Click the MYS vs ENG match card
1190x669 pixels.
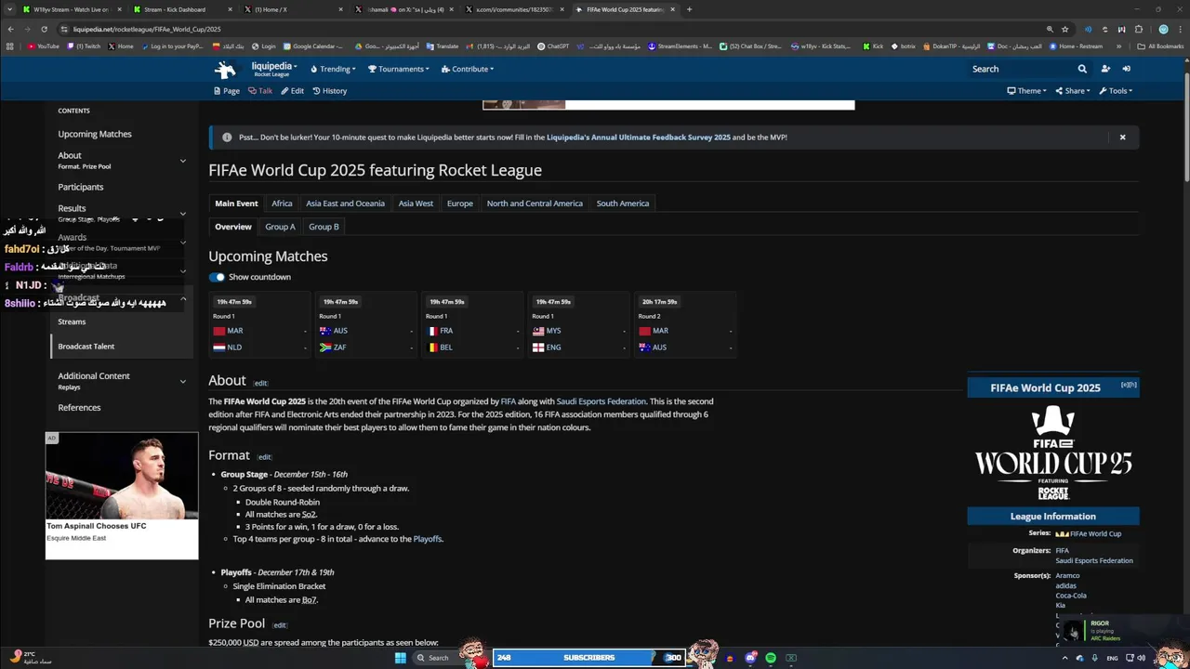tap(579, 324)
